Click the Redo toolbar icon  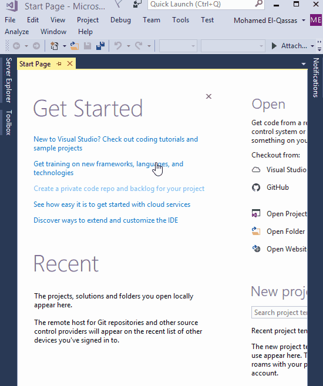coord(139,46)
